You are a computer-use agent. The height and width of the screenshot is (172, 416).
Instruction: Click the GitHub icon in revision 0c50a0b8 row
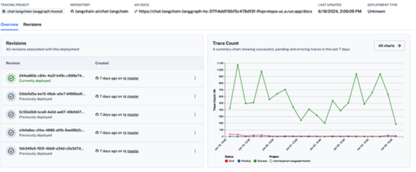tap(97, 114)
